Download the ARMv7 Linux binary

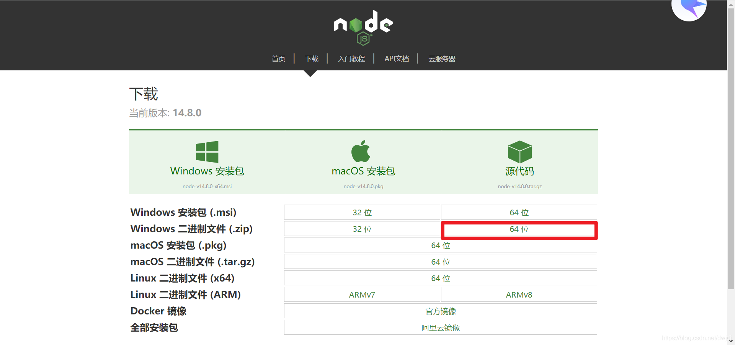click(362, 295)
